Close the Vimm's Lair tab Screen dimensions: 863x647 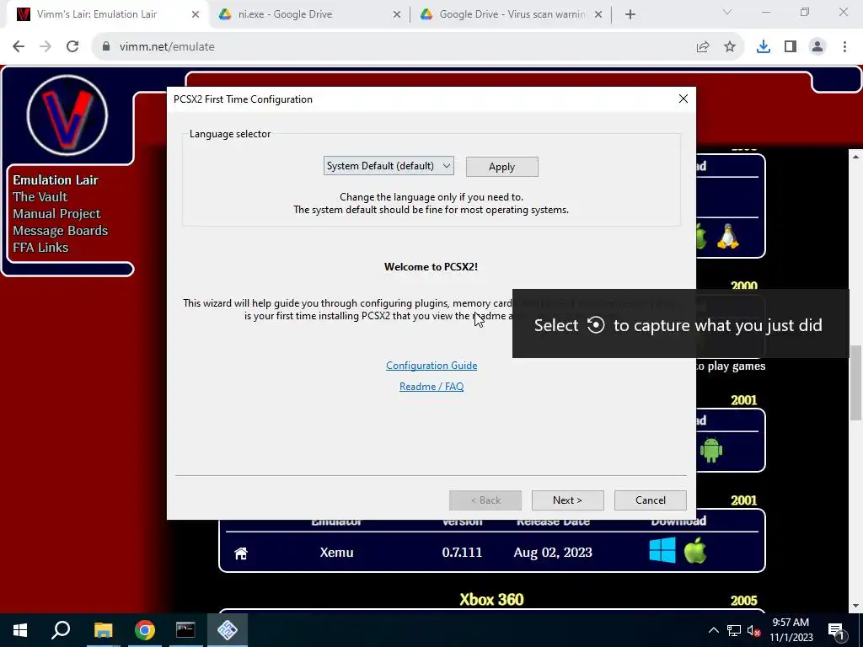[196, 14]
